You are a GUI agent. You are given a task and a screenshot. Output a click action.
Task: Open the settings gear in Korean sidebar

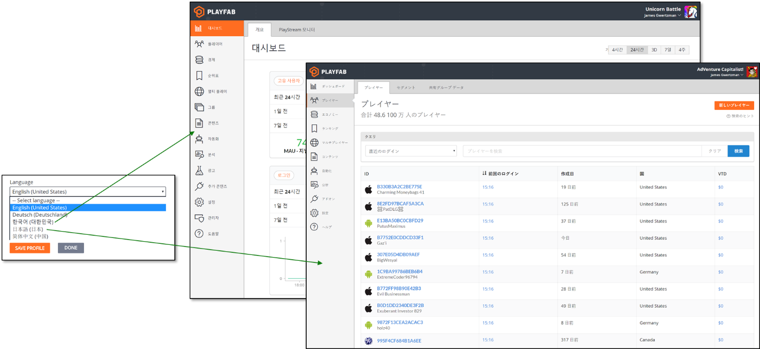click(x=199, y=202)
